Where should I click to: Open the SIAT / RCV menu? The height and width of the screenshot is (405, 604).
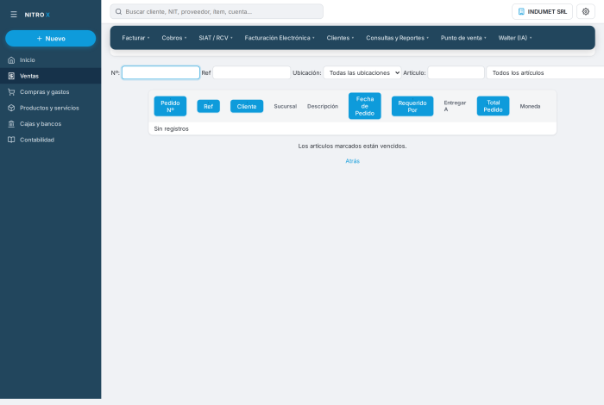coord(216,38)
